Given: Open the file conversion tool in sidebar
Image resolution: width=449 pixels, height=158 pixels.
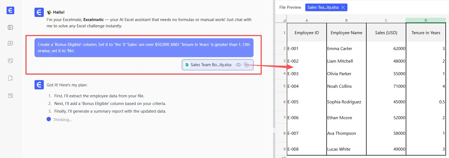Looking at the screenshot, I should click(10, 78).
